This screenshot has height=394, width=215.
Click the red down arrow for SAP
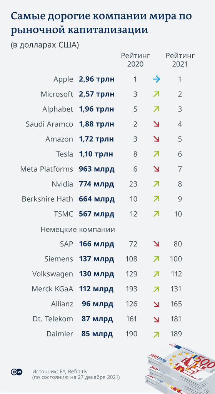pos(156,244)
